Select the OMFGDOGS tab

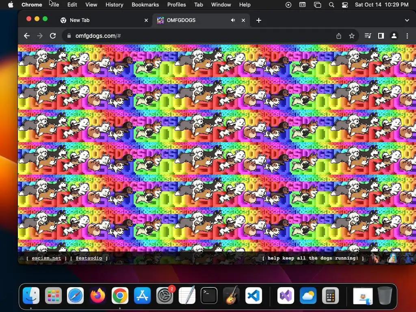click(201, 20)
